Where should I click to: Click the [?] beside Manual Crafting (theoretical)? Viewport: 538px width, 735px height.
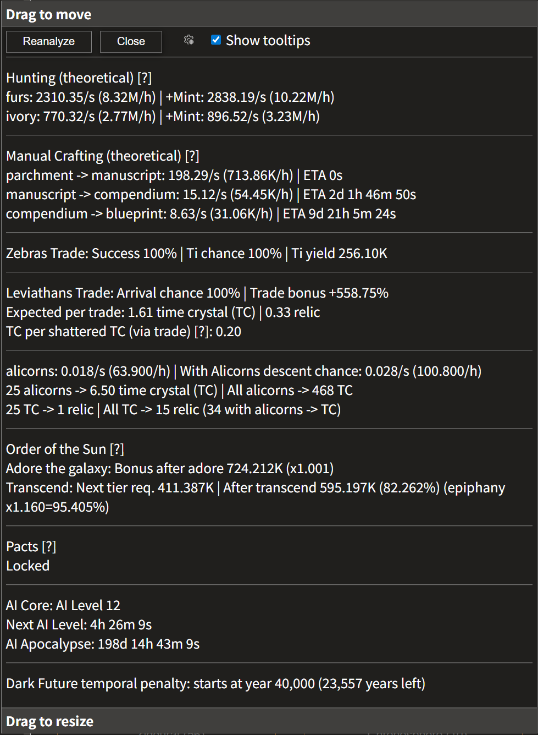tap(192, 156)
